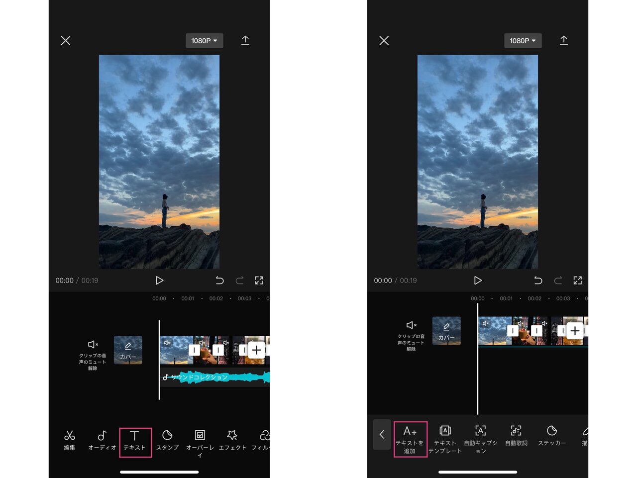Tap first clip transition marker, right timeline
Viewport: 637px width, 478px height.
(x=513, y=331)
